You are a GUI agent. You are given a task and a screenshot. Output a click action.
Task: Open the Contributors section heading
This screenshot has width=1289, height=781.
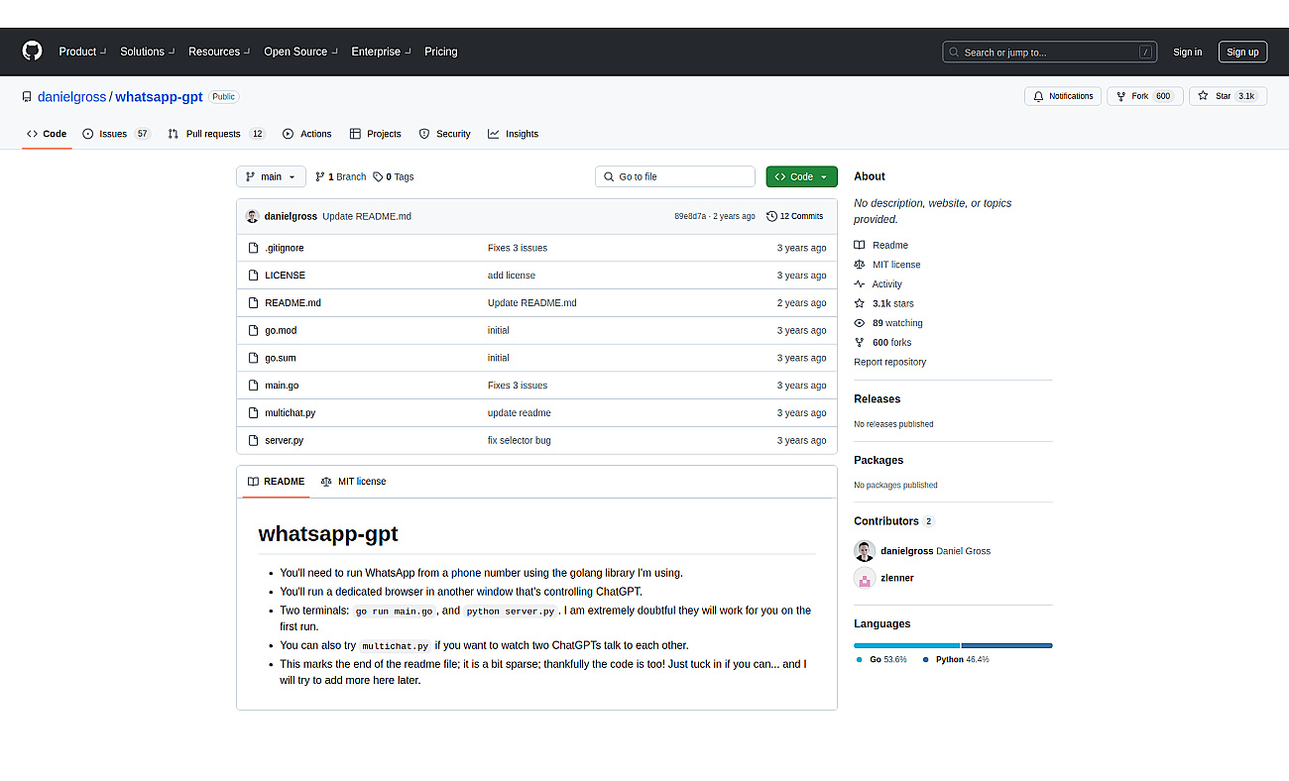click(x=886, y=521)
